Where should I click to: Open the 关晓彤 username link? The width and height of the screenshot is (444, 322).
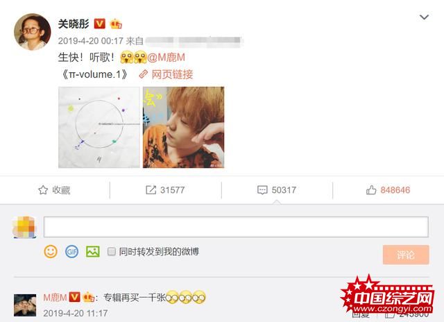click(74, 24)
